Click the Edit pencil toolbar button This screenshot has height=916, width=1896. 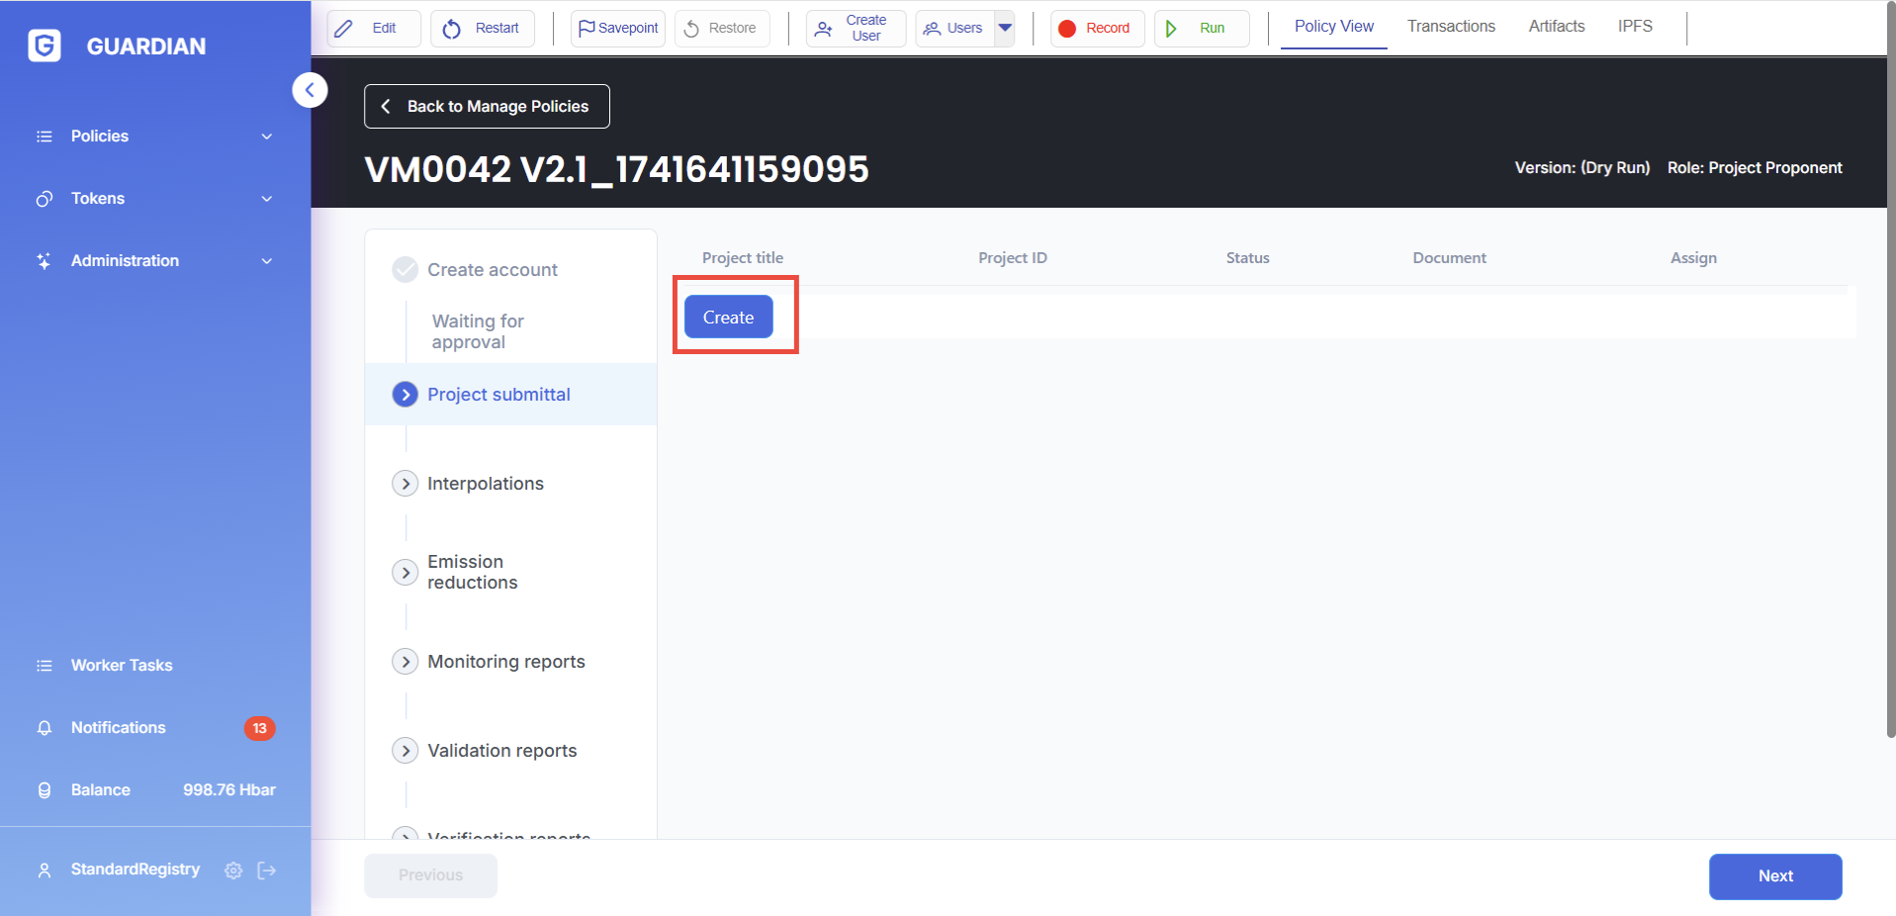(x=374, y=29)
